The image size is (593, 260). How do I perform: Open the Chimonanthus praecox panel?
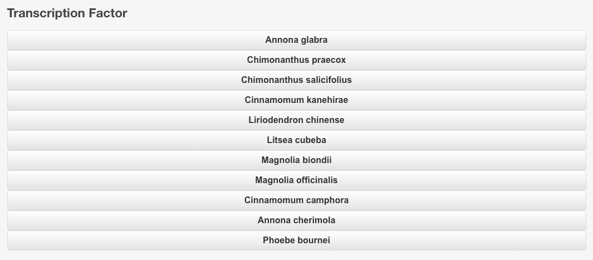(x=296, y=60)
